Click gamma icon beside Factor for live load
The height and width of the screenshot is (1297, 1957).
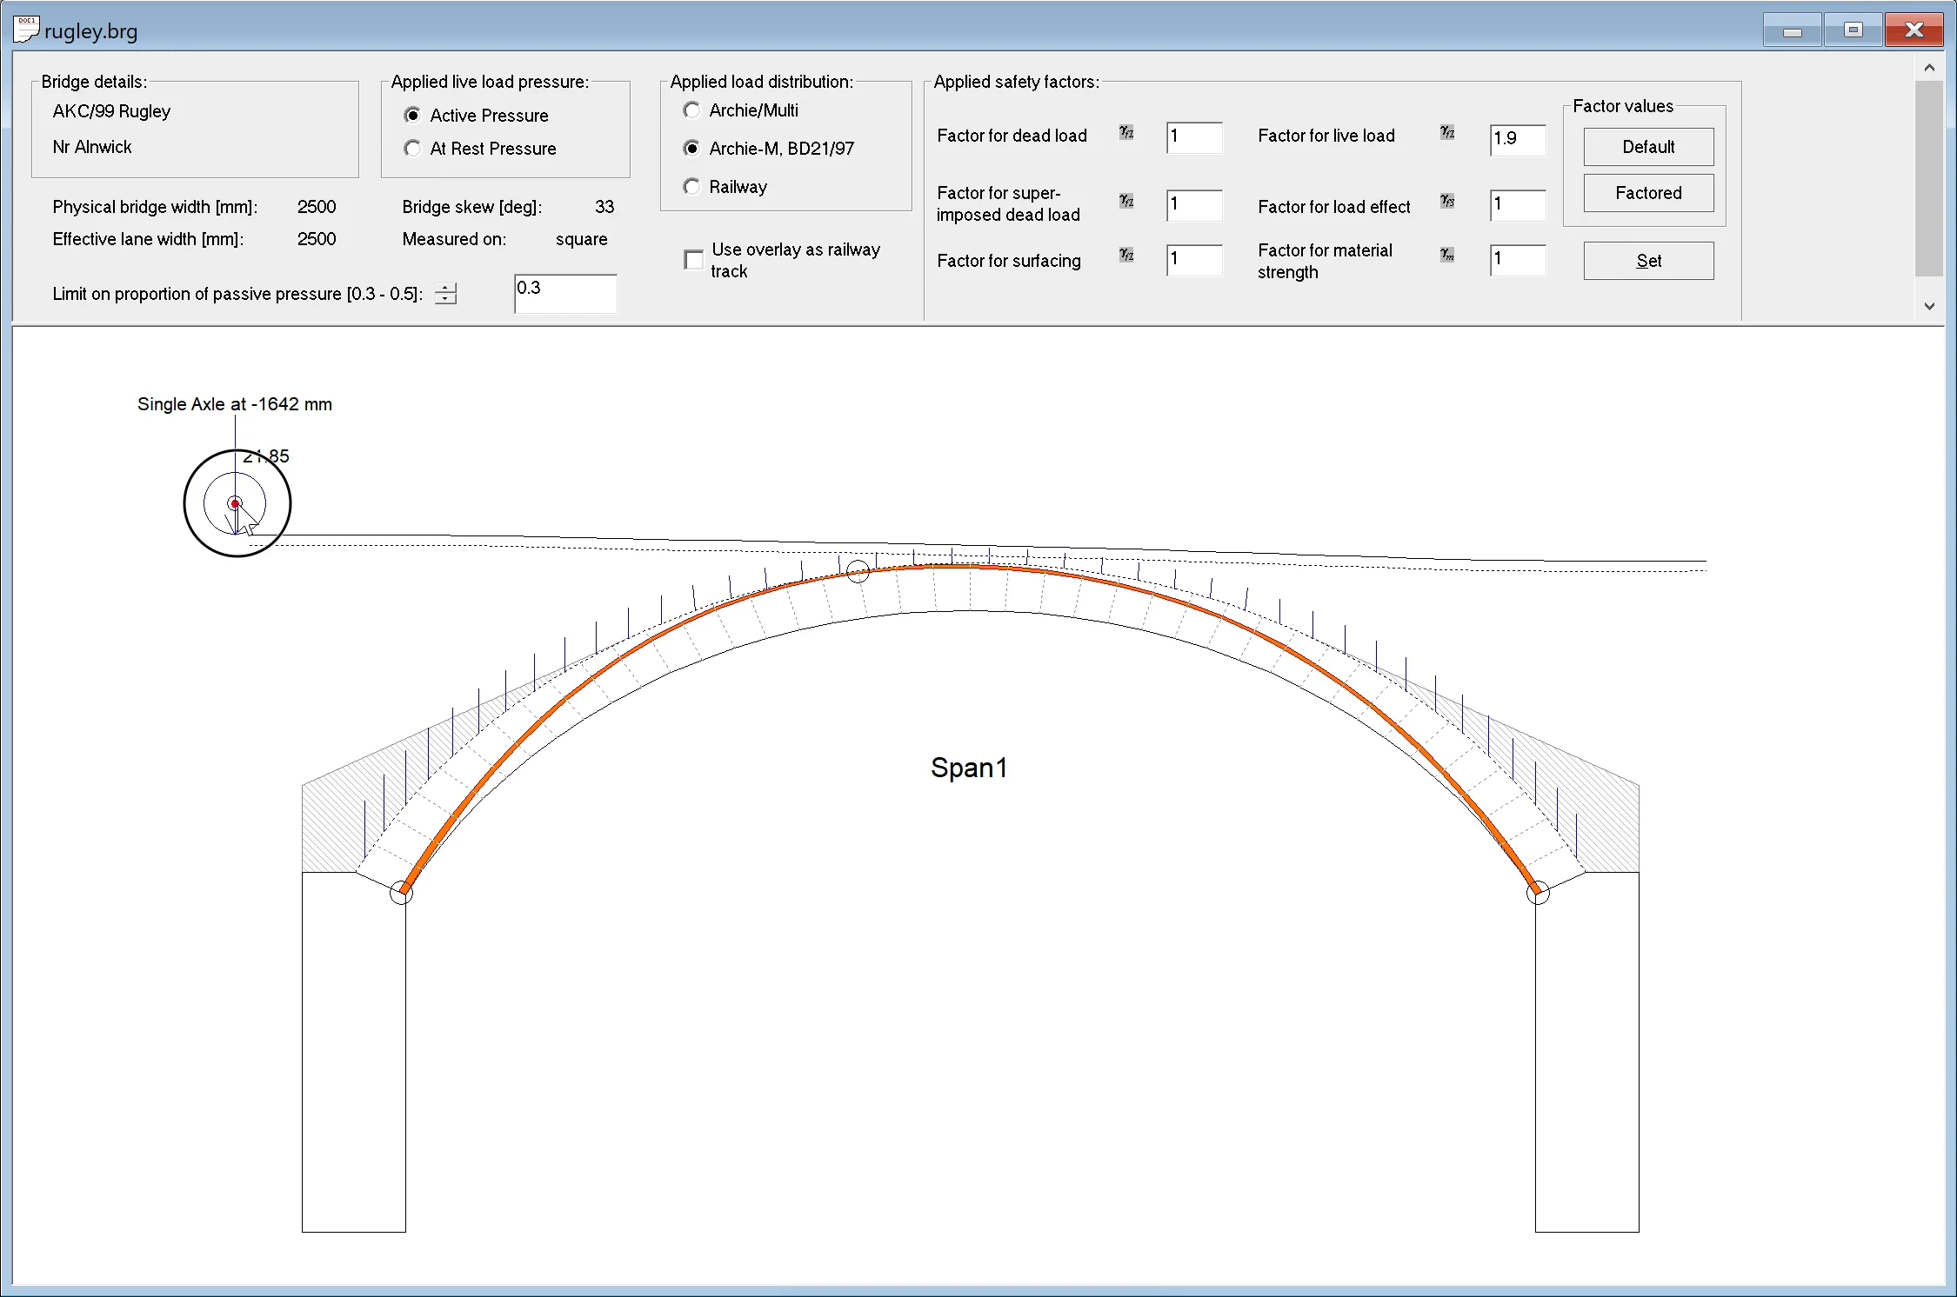click(1447, 132)
